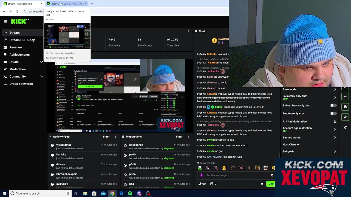Pick the 18 age-restricted emote
The height and width of the screenshot is (197, 351).
pos(241,168)
